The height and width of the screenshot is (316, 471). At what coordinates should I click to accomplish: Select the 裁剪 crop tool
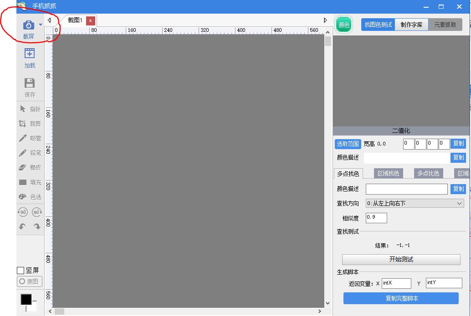[30, 124]
